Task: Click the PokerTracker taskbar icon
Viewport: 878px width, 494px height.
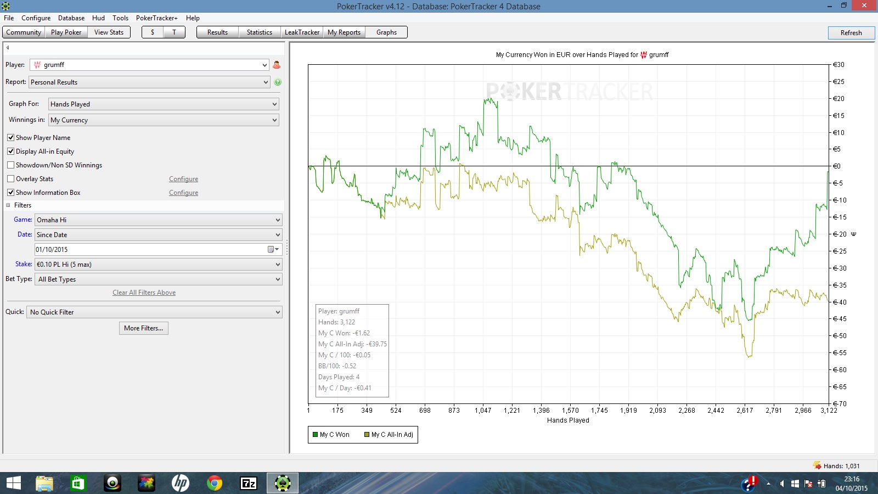Action: coord(283,483)
